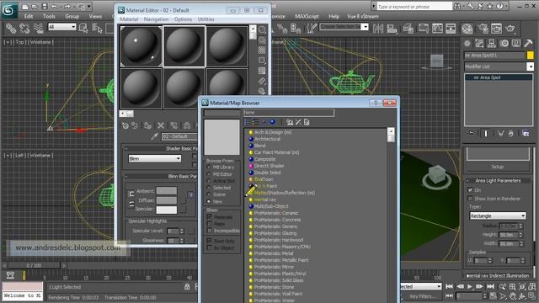This screenshot has width=539, height=303.
Task: Select Scene radio button in Browse From
Action: coord(208,194)
